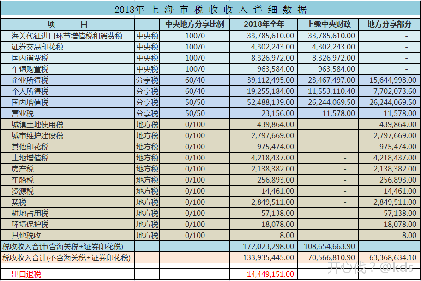Click the 上缴中央财政 column header

point(328,24)
